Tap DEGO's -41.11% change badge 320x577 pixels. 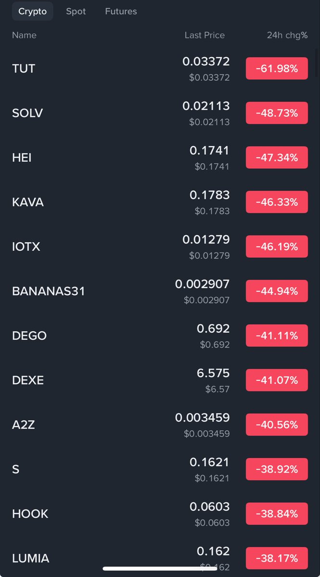point(277,336)
